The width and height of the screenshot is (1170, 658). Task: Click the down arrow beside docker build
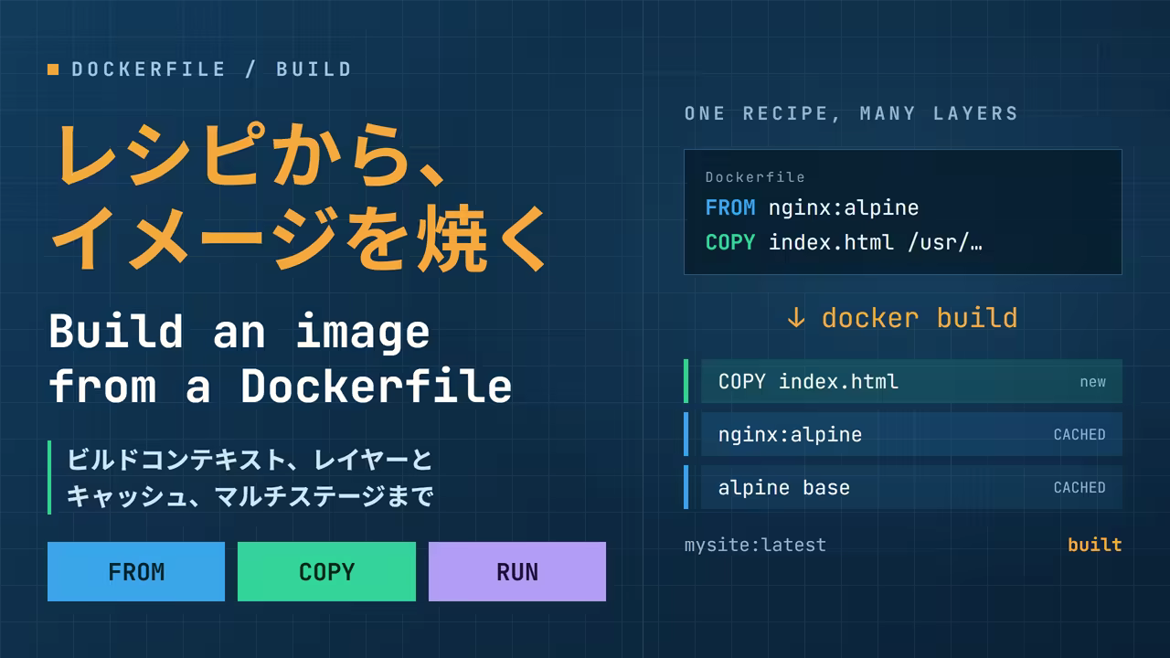(x=796, y=318)
